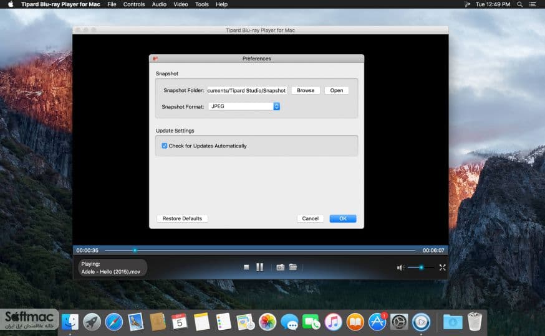This screenshot has width=545, height=336.
Task: Click the playback progress bar
Action: point(259,250)
